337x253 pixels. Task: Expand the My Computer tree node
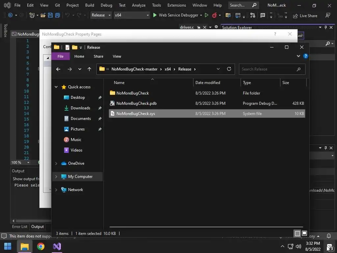click(x=56, y=177)
